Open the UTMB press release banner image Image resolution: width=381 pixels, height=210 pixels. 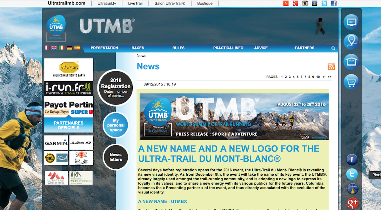click(x=234, y=117)
